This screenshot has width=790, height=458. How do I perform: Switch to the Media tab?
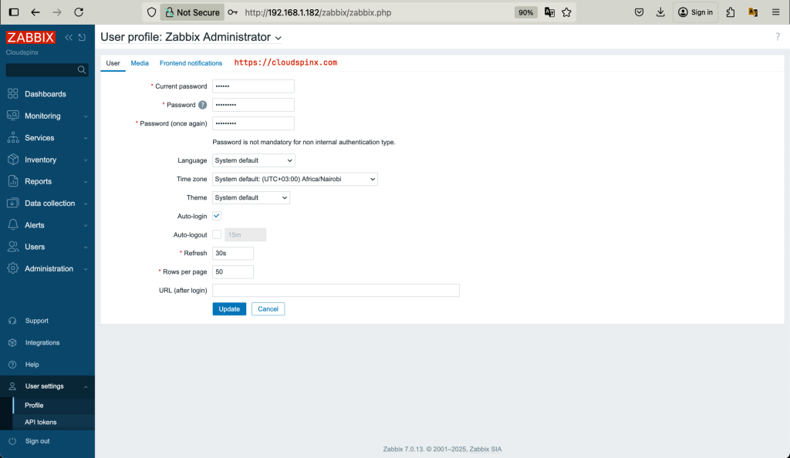(140, 63)
